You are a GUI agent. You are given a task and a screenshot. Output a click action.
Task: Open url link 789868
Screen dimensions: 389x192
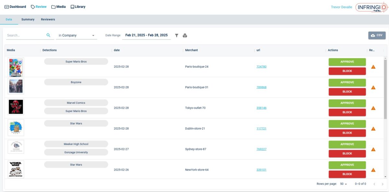pos(261,87)
